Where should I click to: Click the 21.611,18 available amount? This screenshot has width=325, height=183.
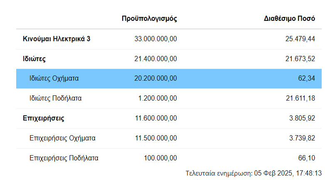300,99
